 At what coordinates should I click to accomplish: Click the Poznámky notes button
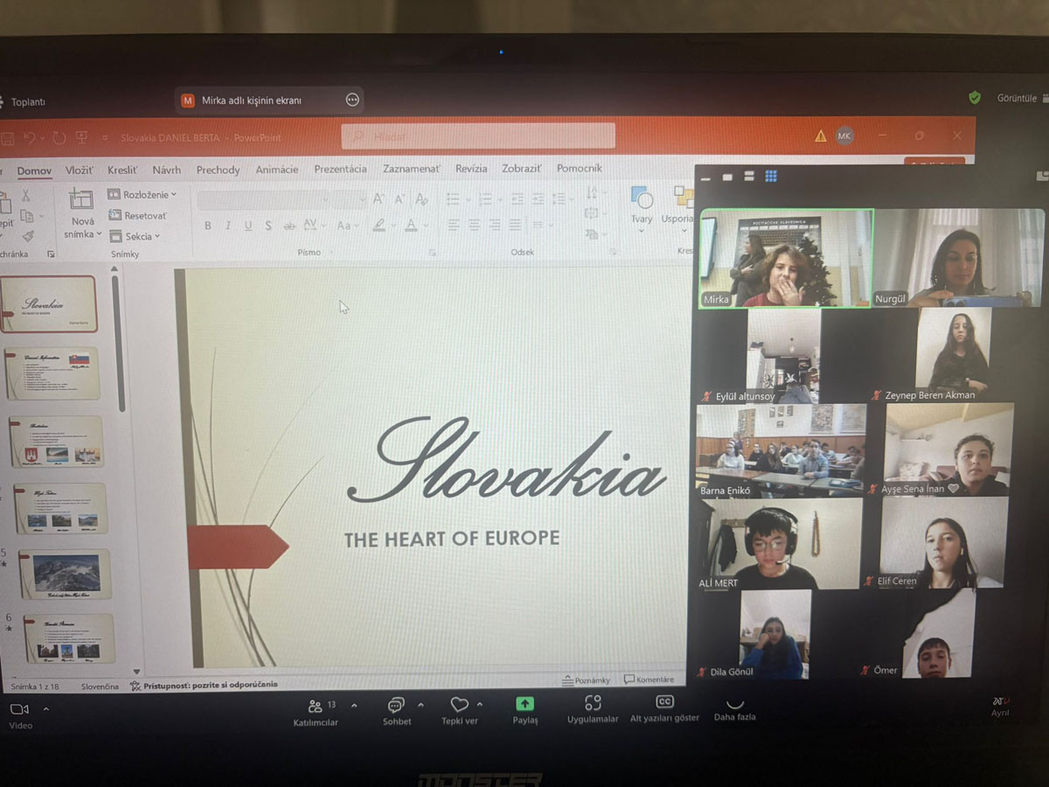tap(587, 679)
